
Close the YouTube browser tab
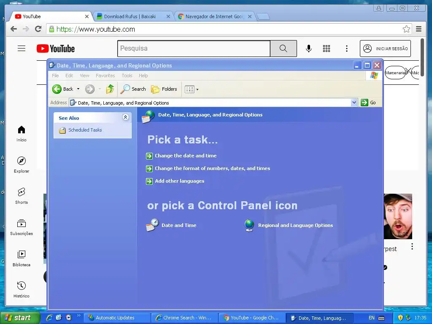87,16
